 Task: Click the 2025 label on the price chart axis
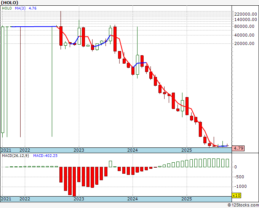click(x=187, y=150)
